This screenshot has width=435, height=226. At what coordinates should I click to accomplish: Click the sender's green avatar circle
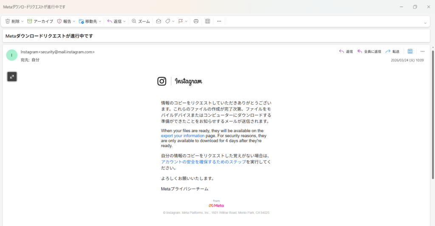(x=12, y=55)
